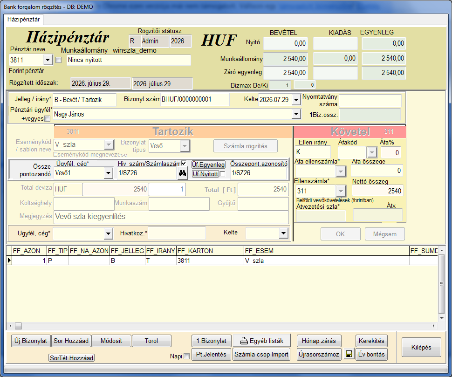This screenshot has height=377, width=452.
Task: Click the Év bontás button
Action: [x=371, y=354]
